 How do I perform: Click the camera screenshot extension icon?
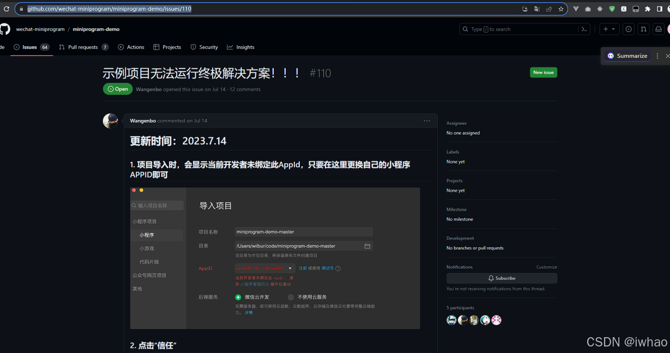(588, 9)
